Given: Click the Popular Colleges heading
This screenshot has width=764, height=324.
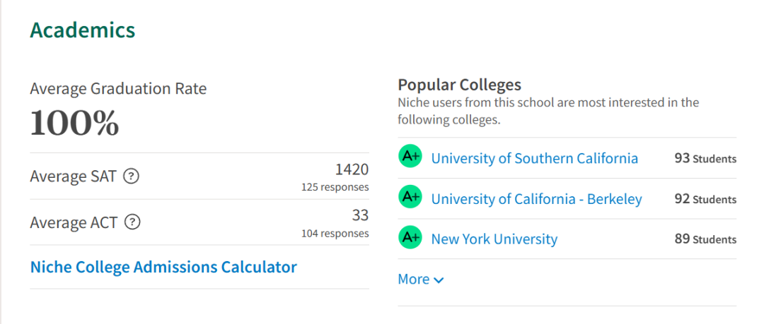Looking at the screenshot, I should pos(460,85).
